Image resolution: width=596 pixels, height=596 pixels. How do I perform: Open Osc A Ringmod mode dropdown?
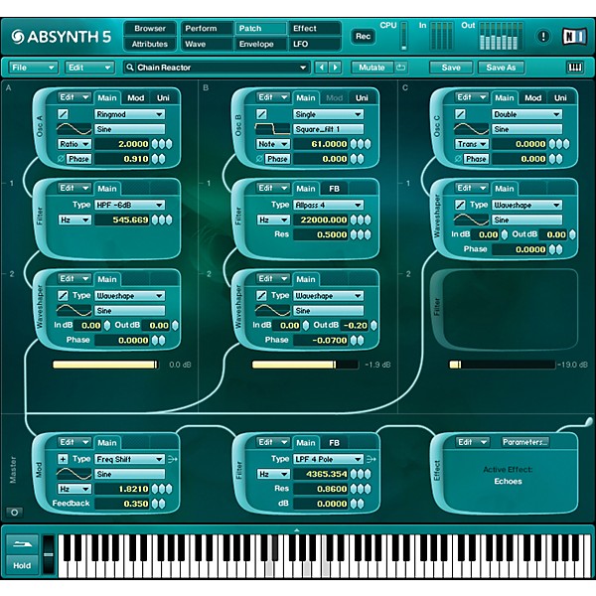tap(129, 114)
